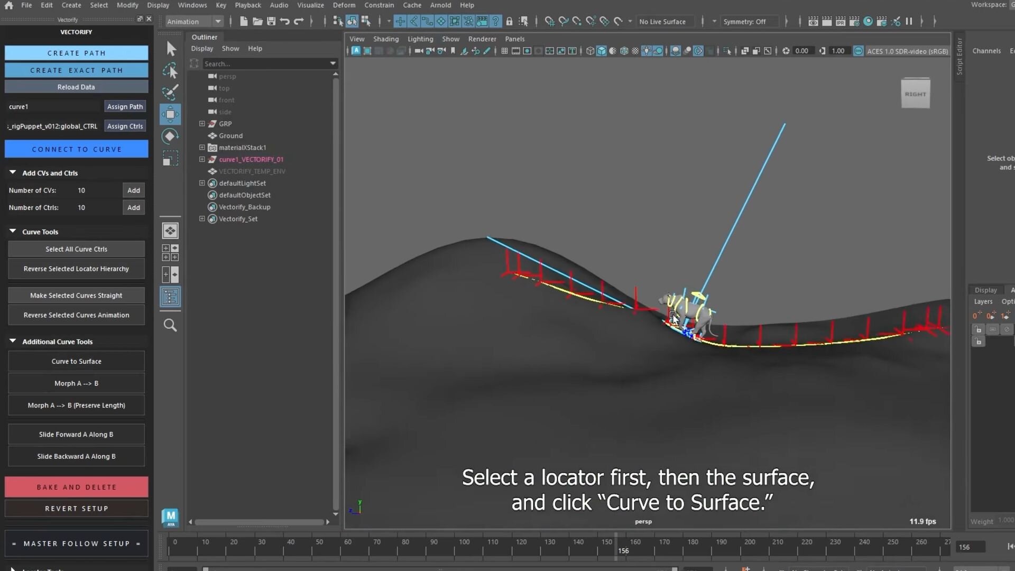Activate the Move tool in toolbox
This screenshot has width=1015, height=571.
pyautogui.click(x=170, y=114)
